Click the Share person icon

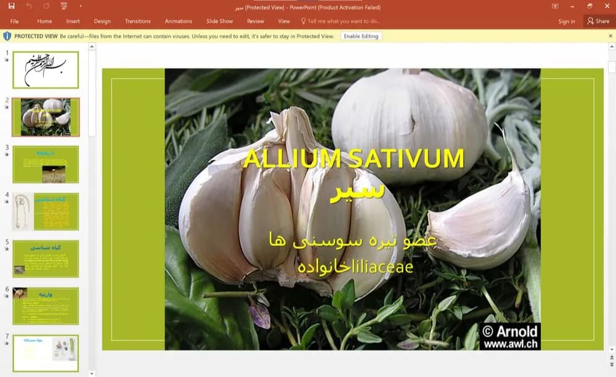[590, 21]
